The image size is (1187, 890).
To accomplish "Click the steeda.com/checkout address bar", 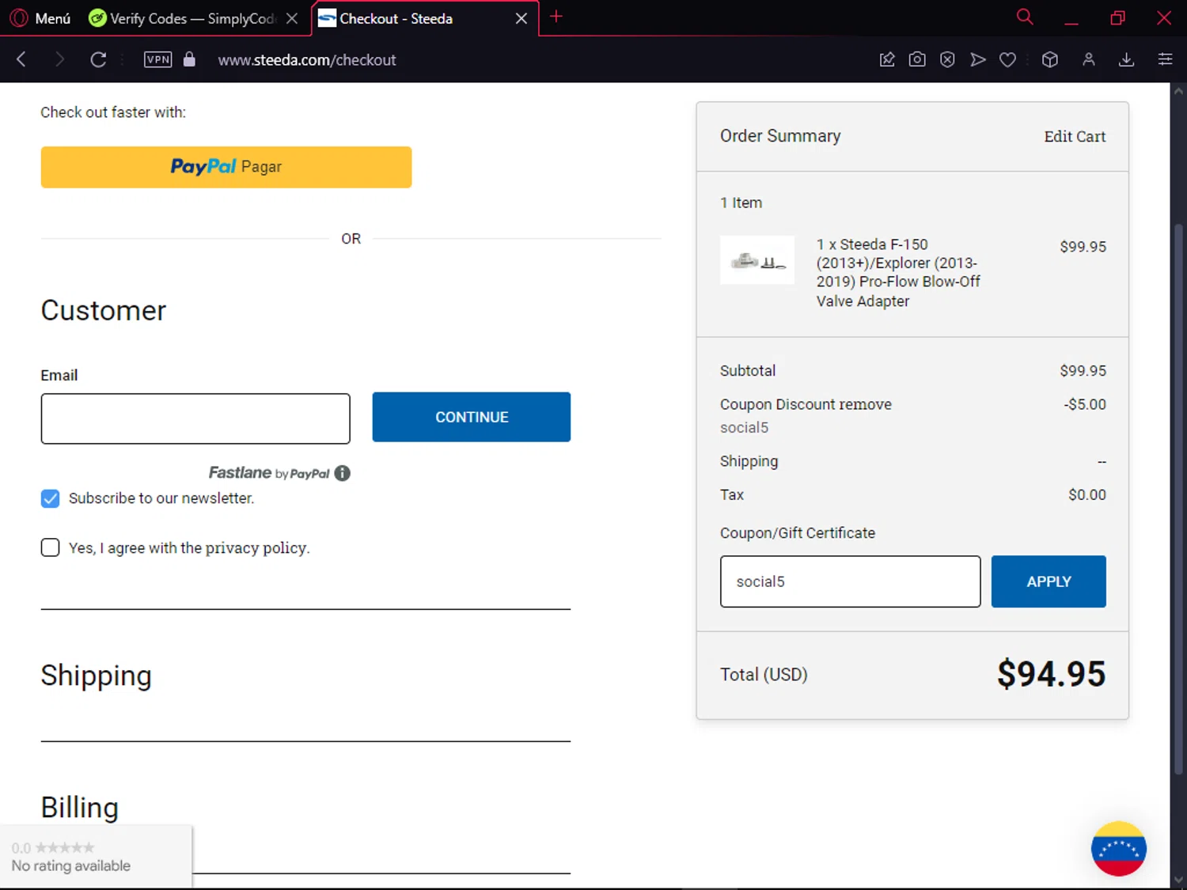I will click(x=307, y=60).
